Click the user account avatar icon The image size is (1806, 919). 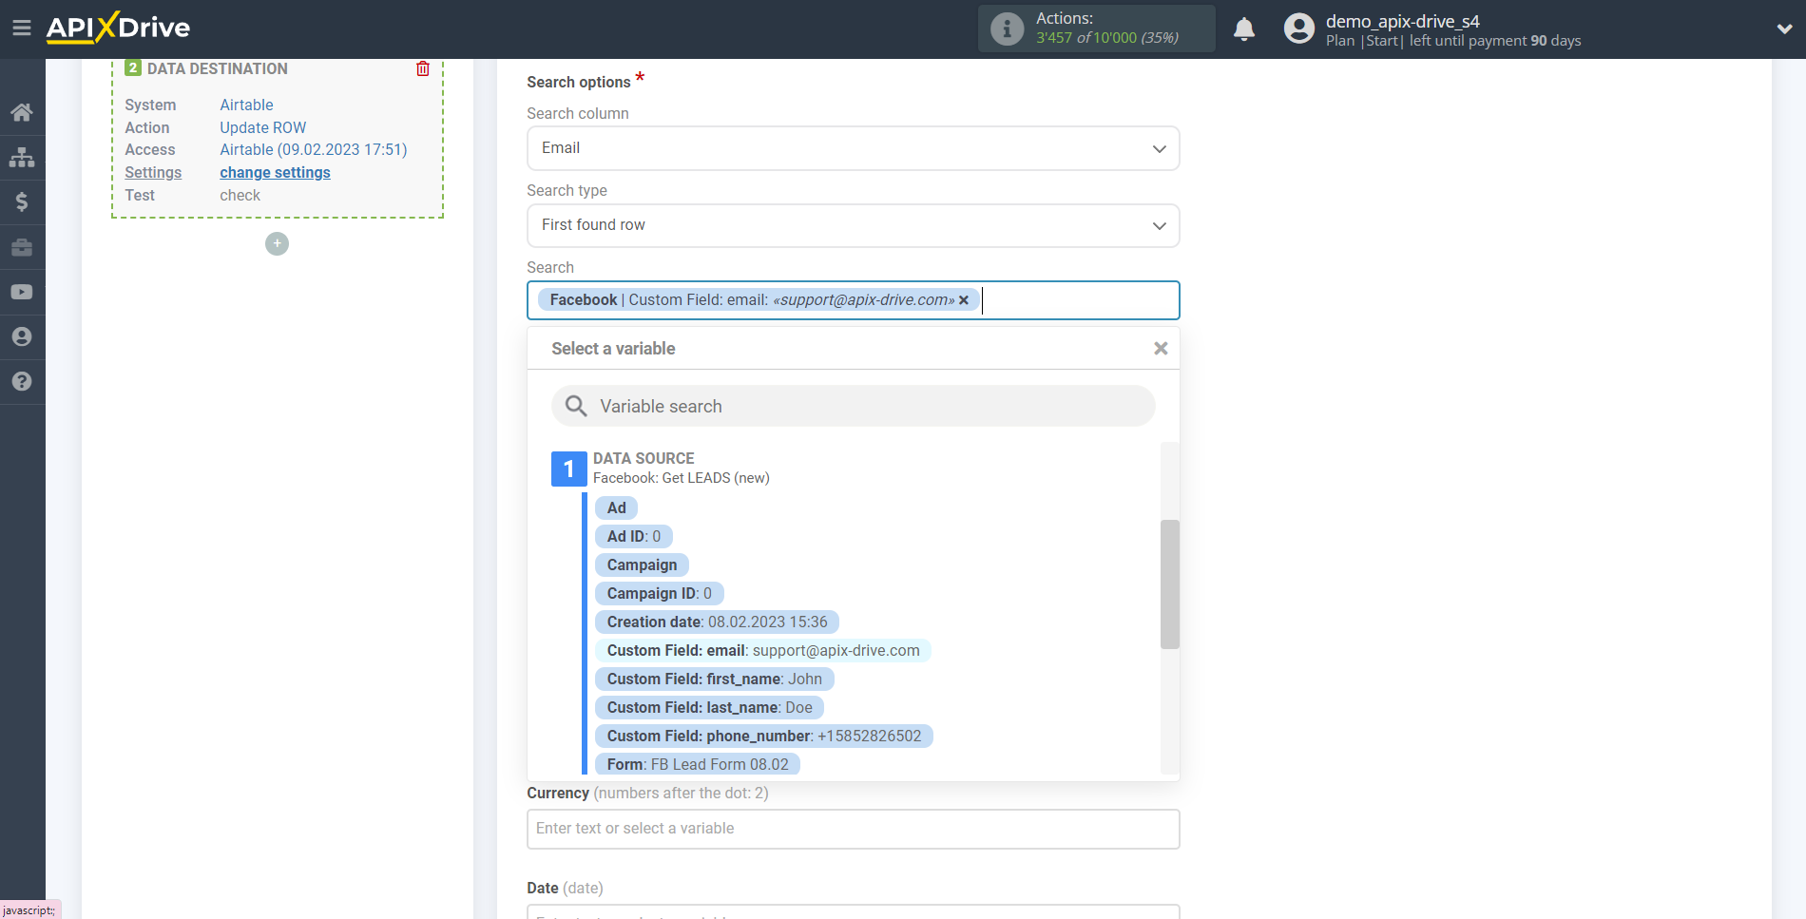[1298, 29]
